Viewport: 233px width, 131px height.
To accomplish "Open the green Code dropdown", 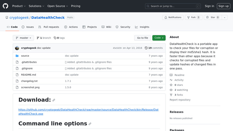I will click(x=159, y=38).
